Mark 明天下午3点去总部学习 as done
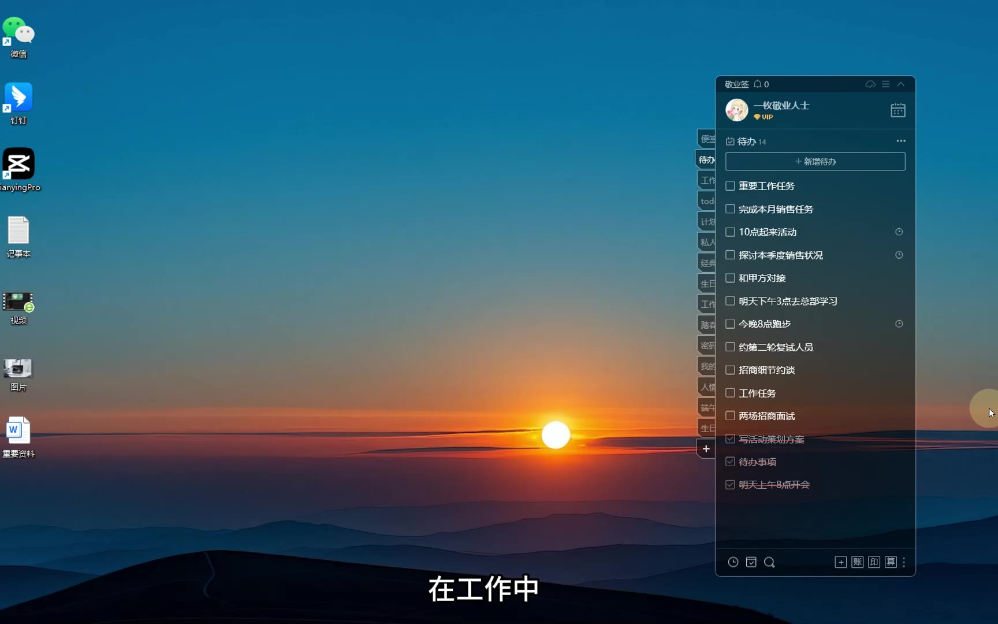This screenshot has width=998, height=624. click(x=730, y=300)
